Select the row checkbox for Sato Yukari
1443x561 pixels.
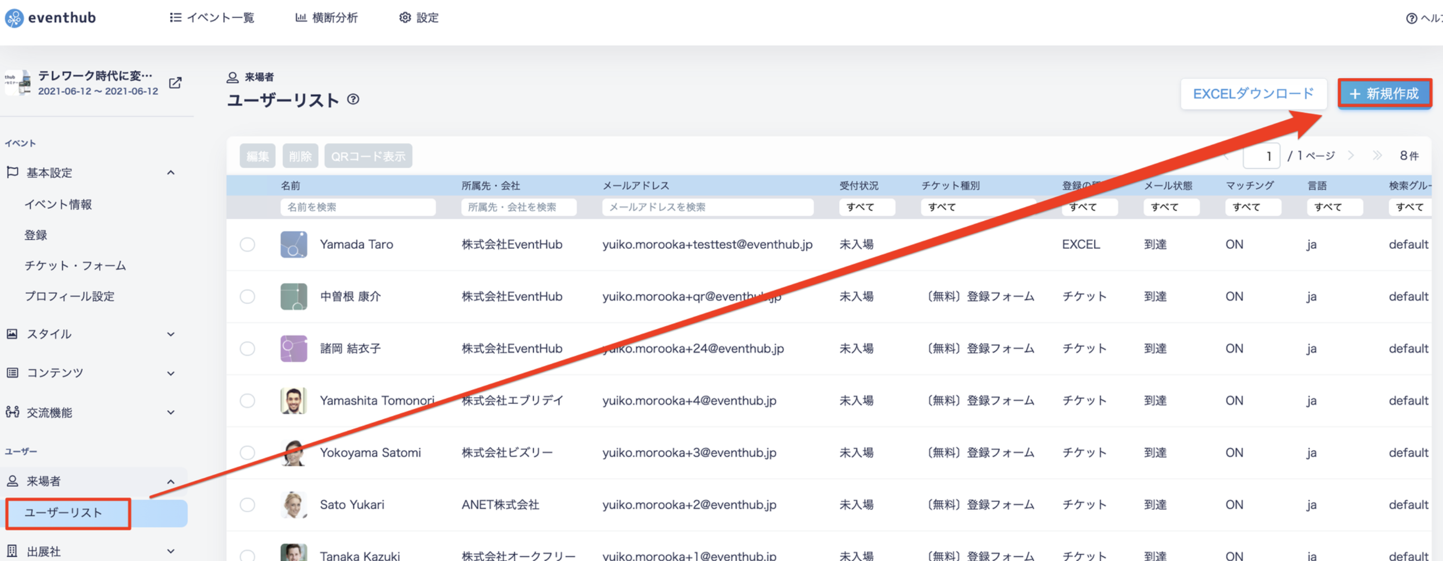click(247, 505)
